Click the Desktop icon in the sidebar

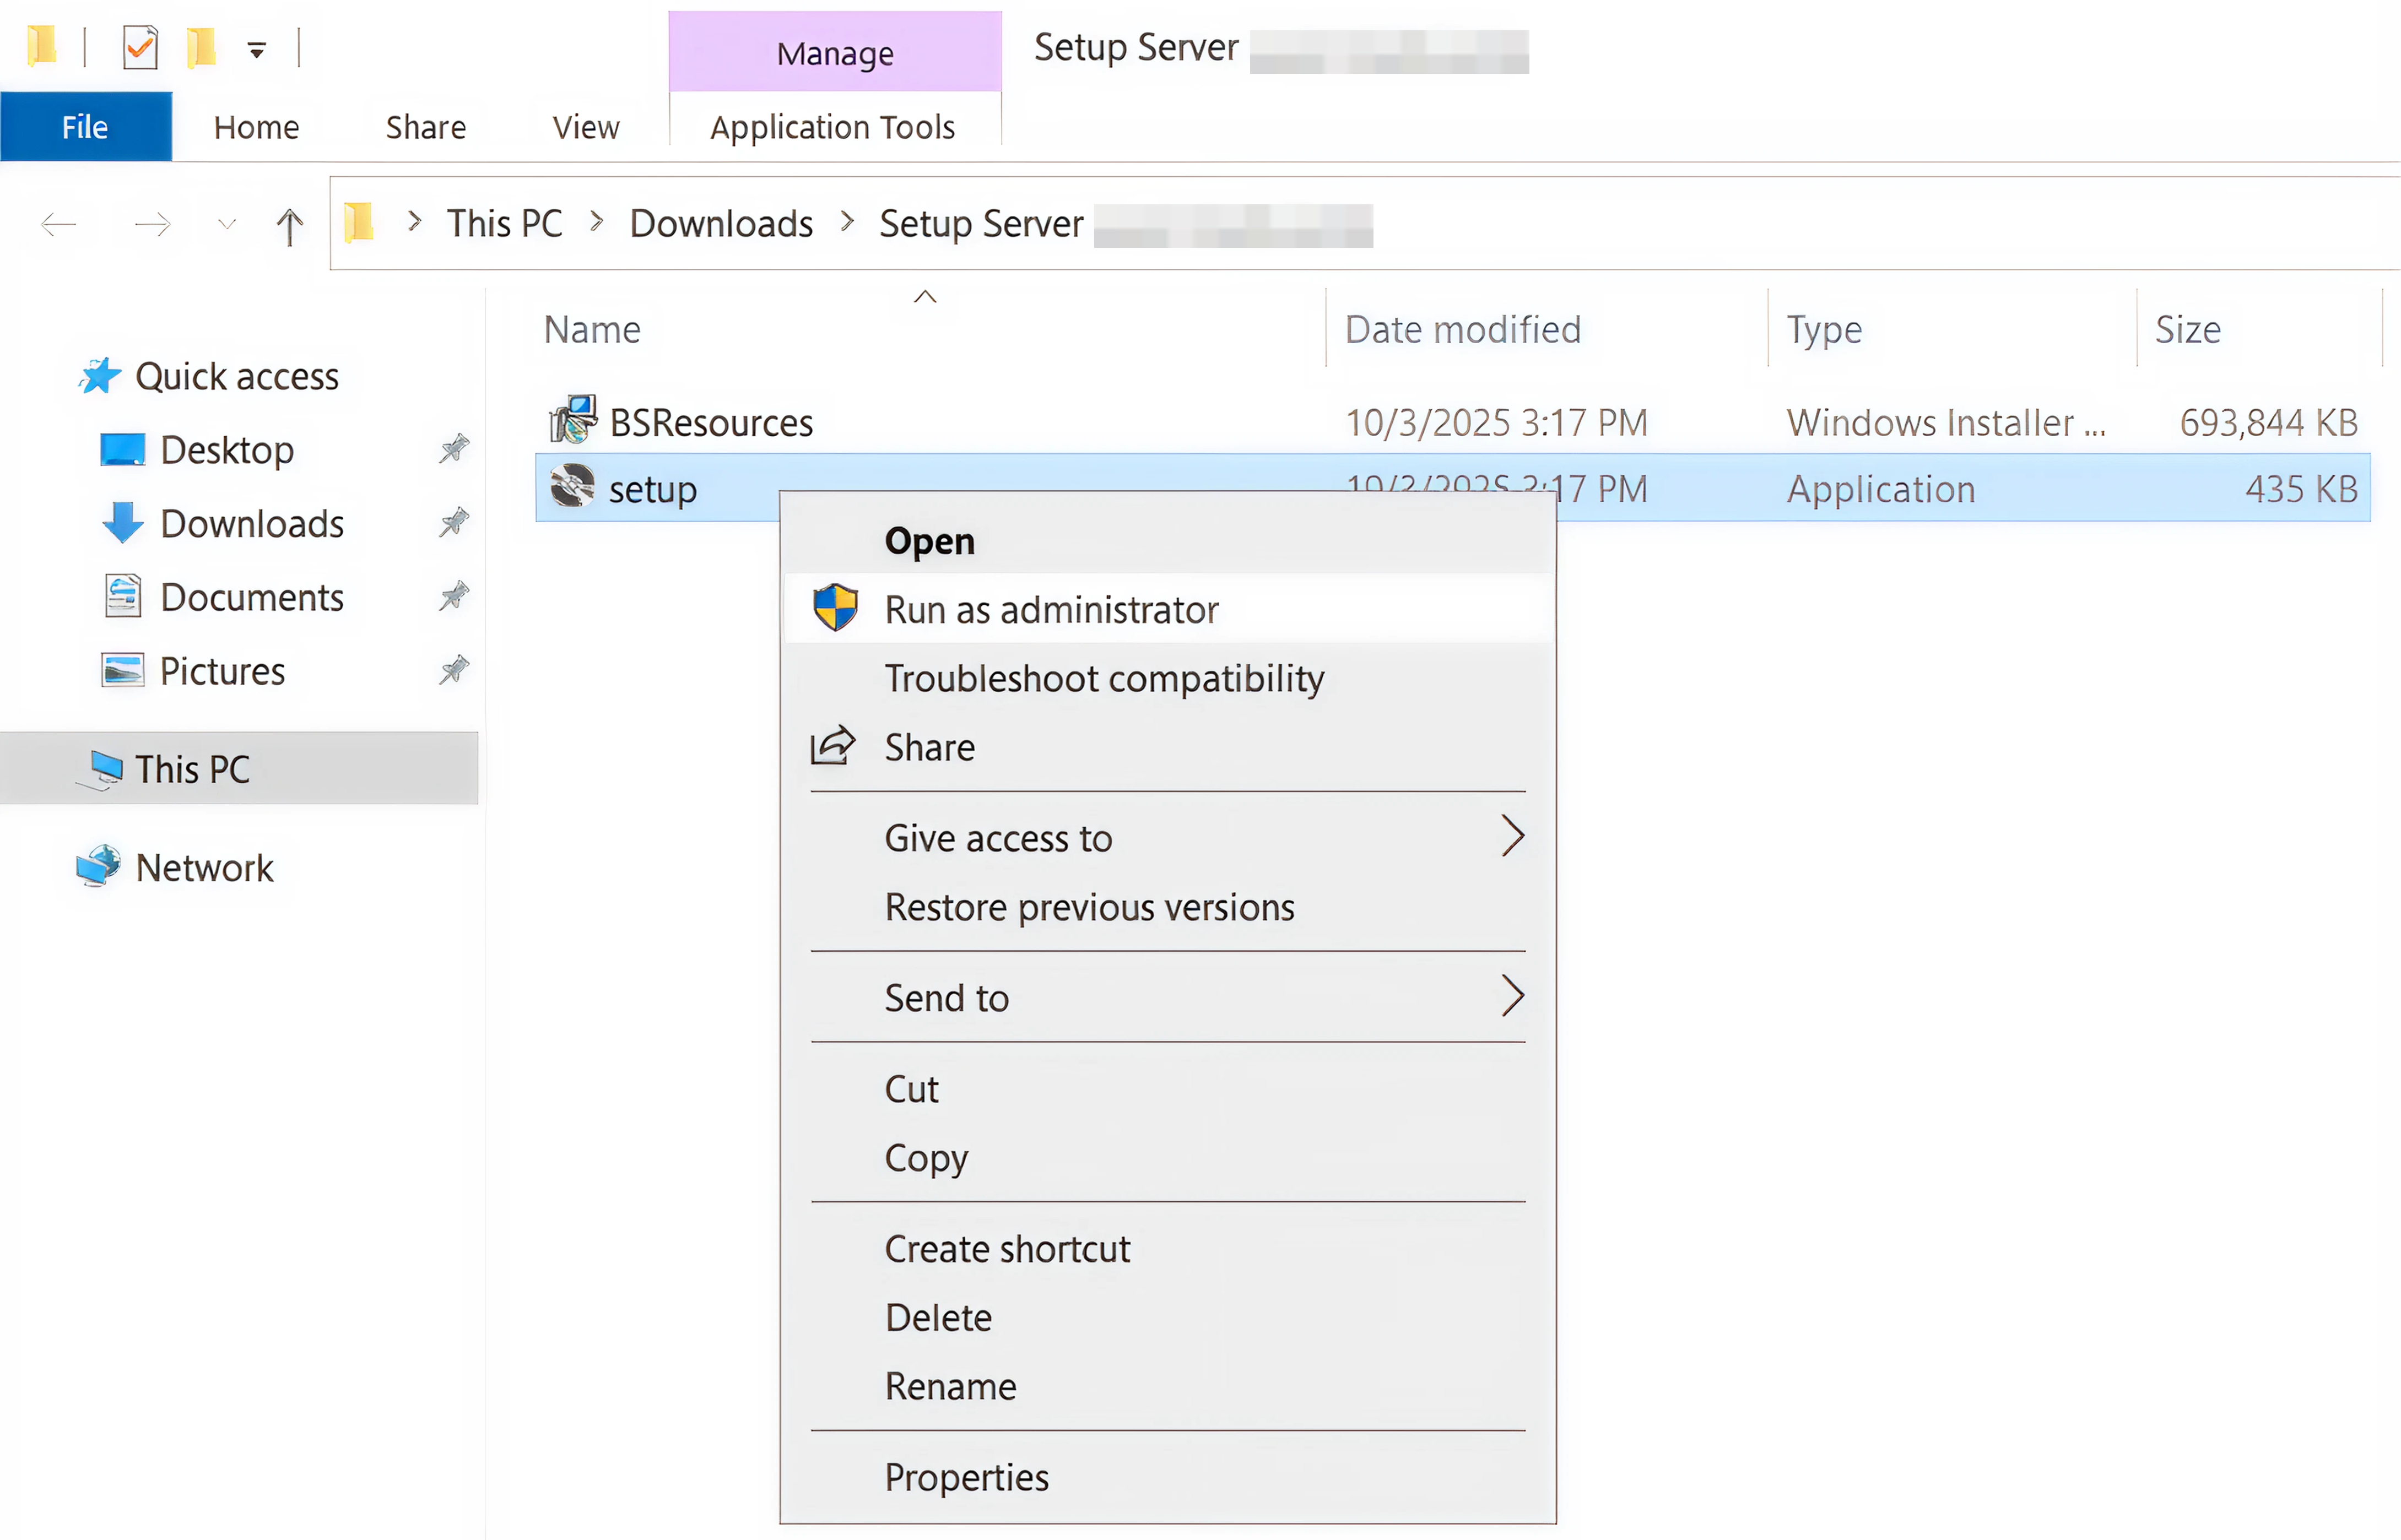coord(123,450)
